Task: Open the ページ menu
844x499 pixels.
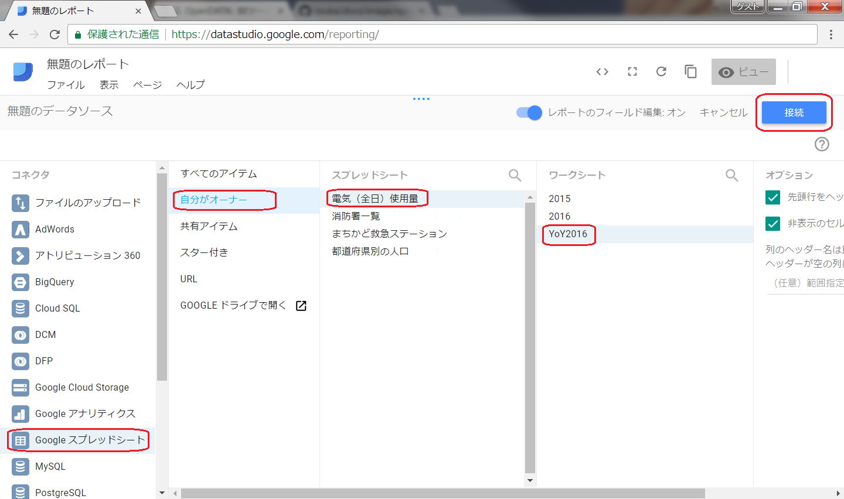Action: 147,85
